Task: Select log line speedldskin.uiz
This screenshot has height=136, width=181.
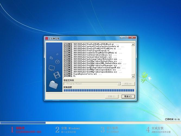Action: 93,72
